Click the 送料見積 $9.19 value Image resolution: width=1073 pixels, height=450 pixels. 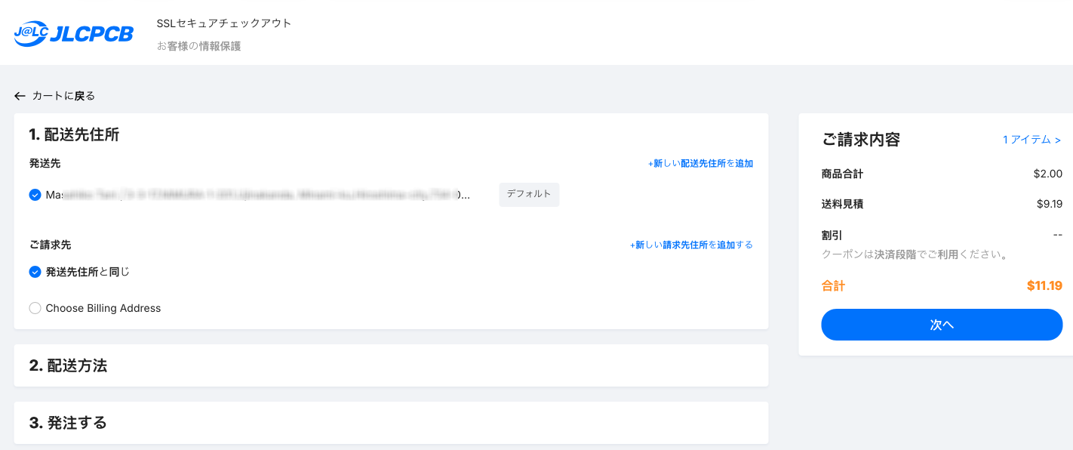[x=1049, y=203]
